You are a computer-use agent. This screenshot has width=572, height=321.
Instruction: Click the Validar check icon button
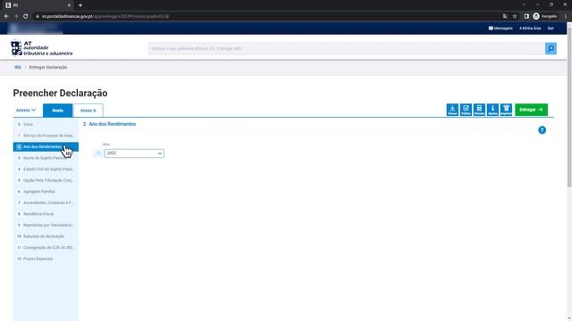(466, 110)
